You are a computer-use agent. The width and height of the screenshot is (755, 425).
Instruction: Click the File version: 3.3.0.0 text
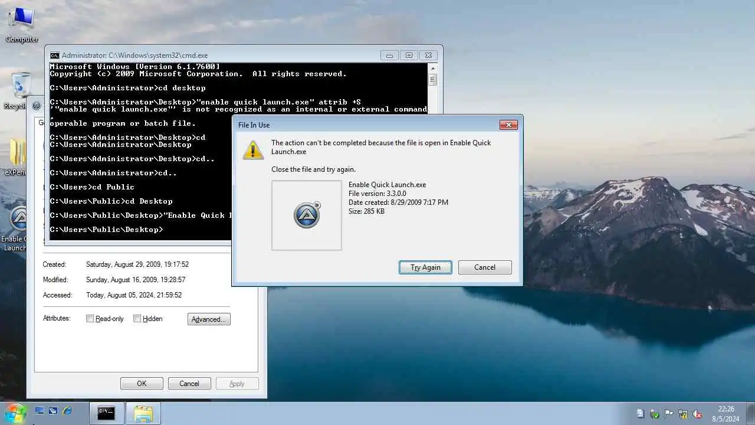coord(377,194)
